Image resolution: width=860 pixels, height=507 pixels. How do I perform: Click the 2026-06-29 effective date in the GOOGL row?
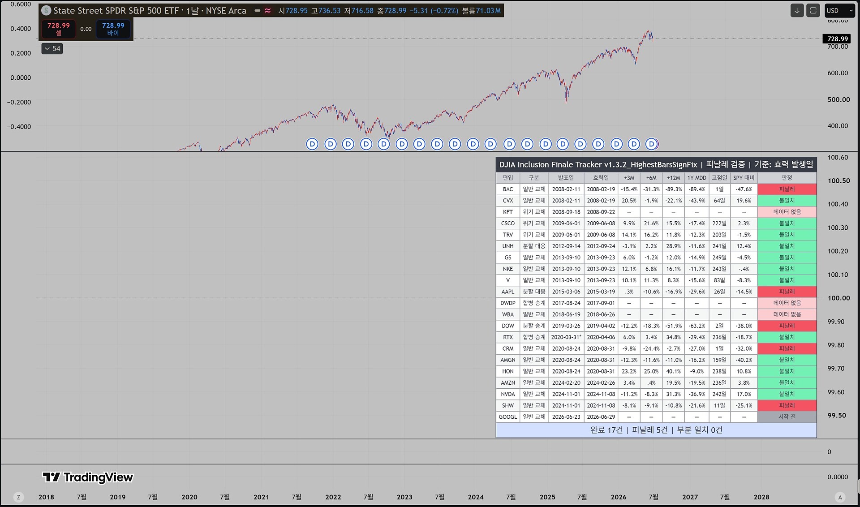coord(601,417)
